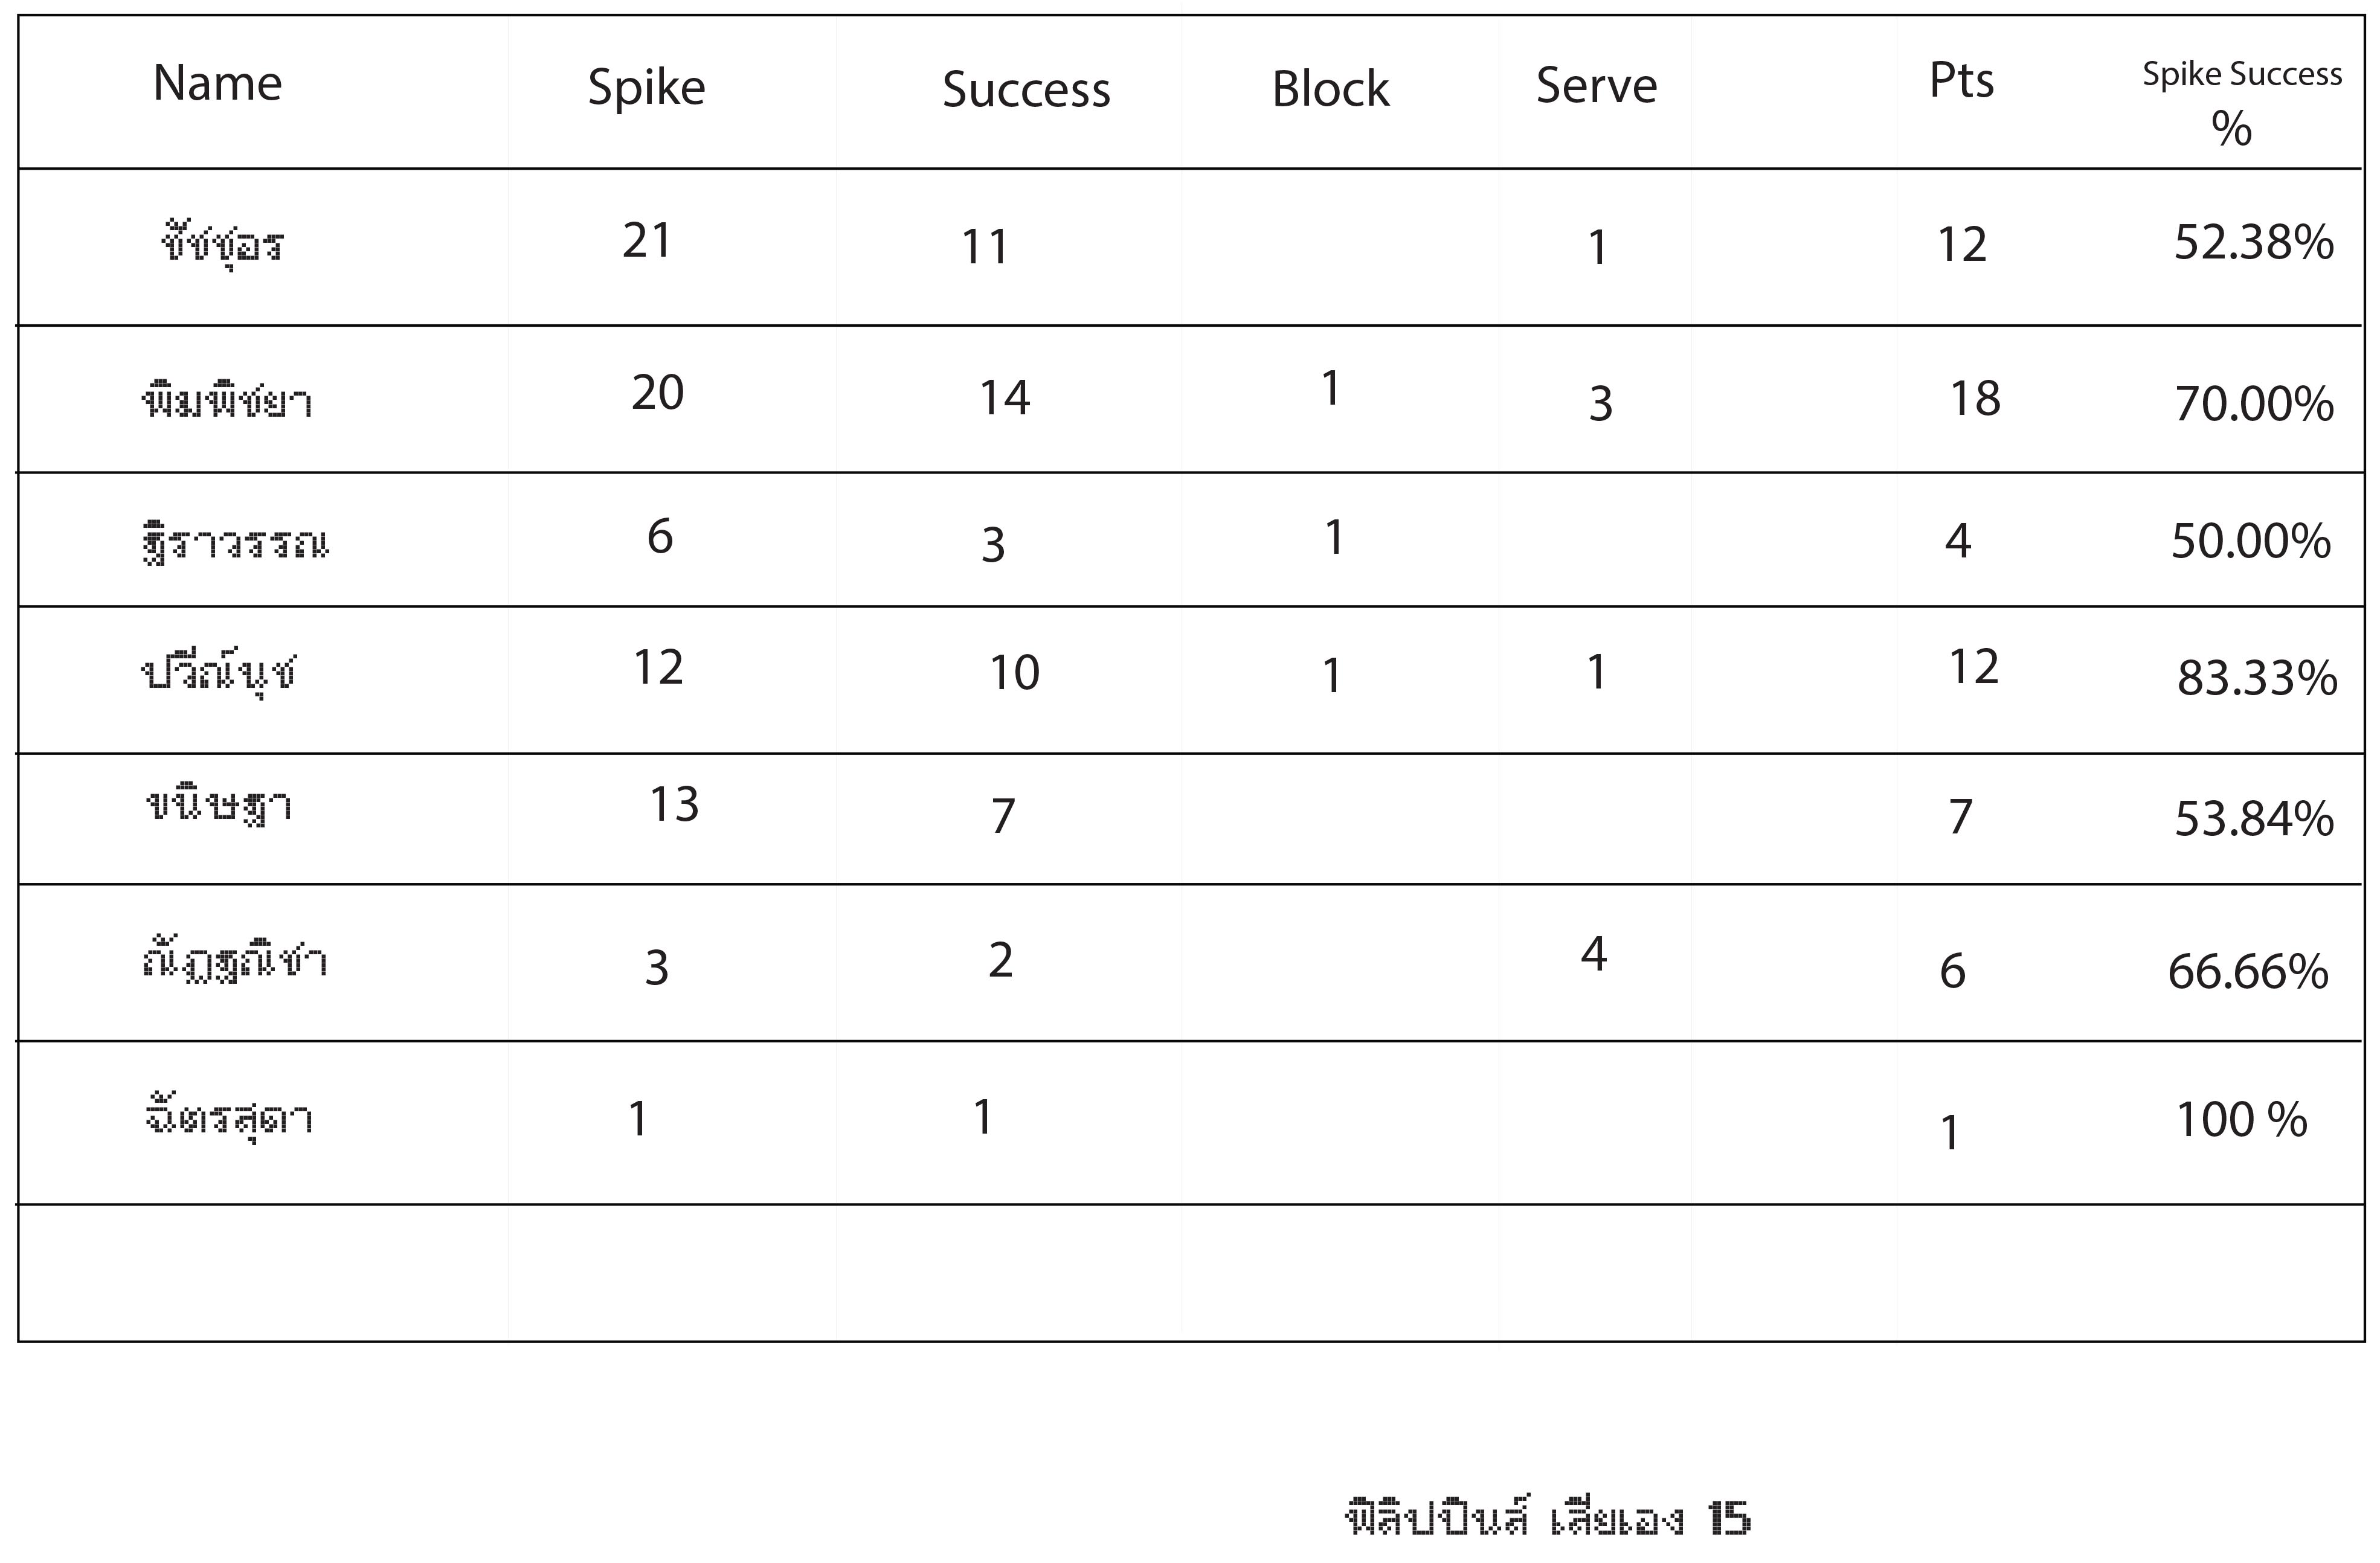Click the spike count 13 cell
This screenshot has width=2380, height=1563.
click(674, 804)
